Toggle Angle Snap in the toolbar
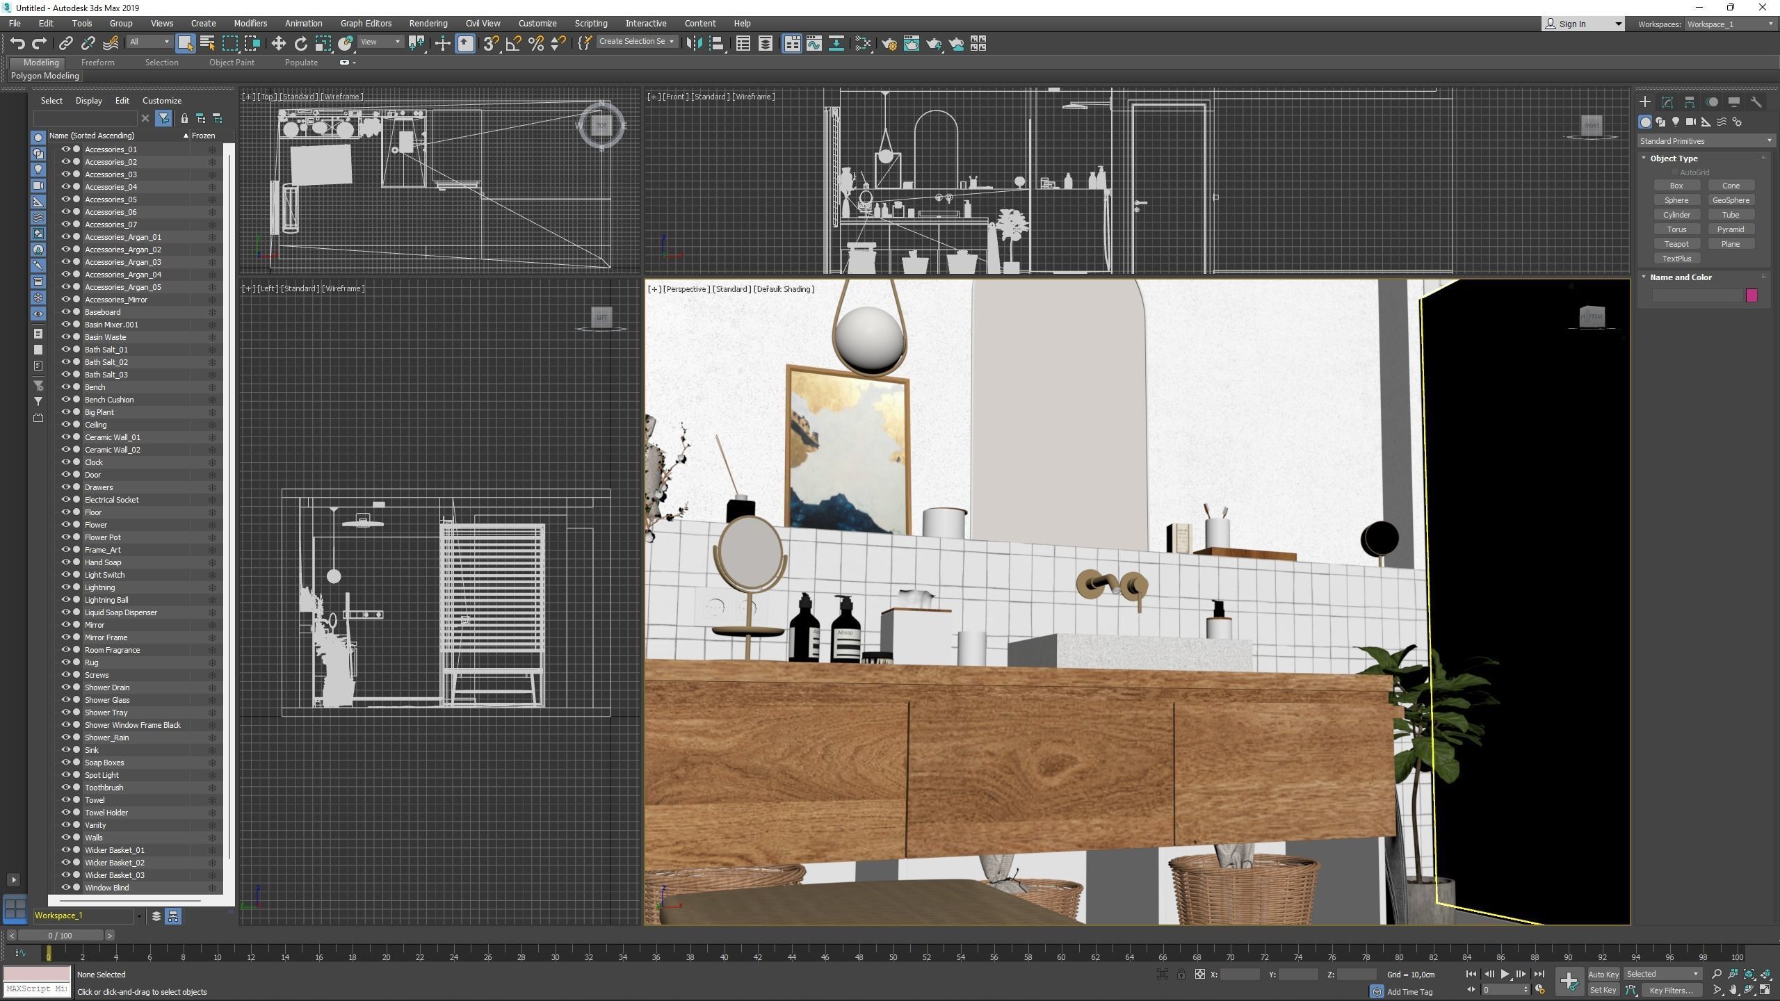The width and height of the screenshot is (1780, 1001). click(513, 44)
